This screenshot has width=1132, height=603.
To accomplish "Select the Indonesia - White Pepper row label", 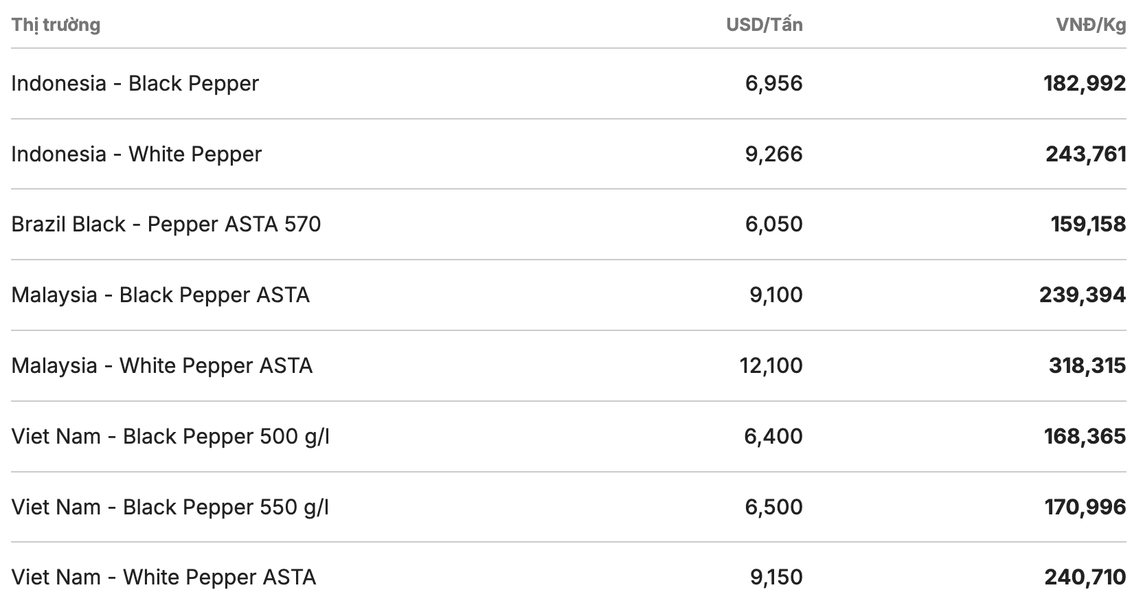I will tap(136, 154).
